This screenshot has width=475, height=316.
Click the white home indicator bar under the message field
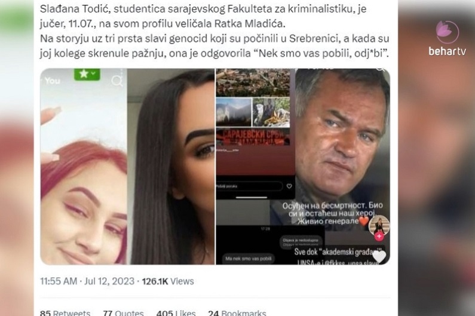pyautogui.click(x=252, y=198)
